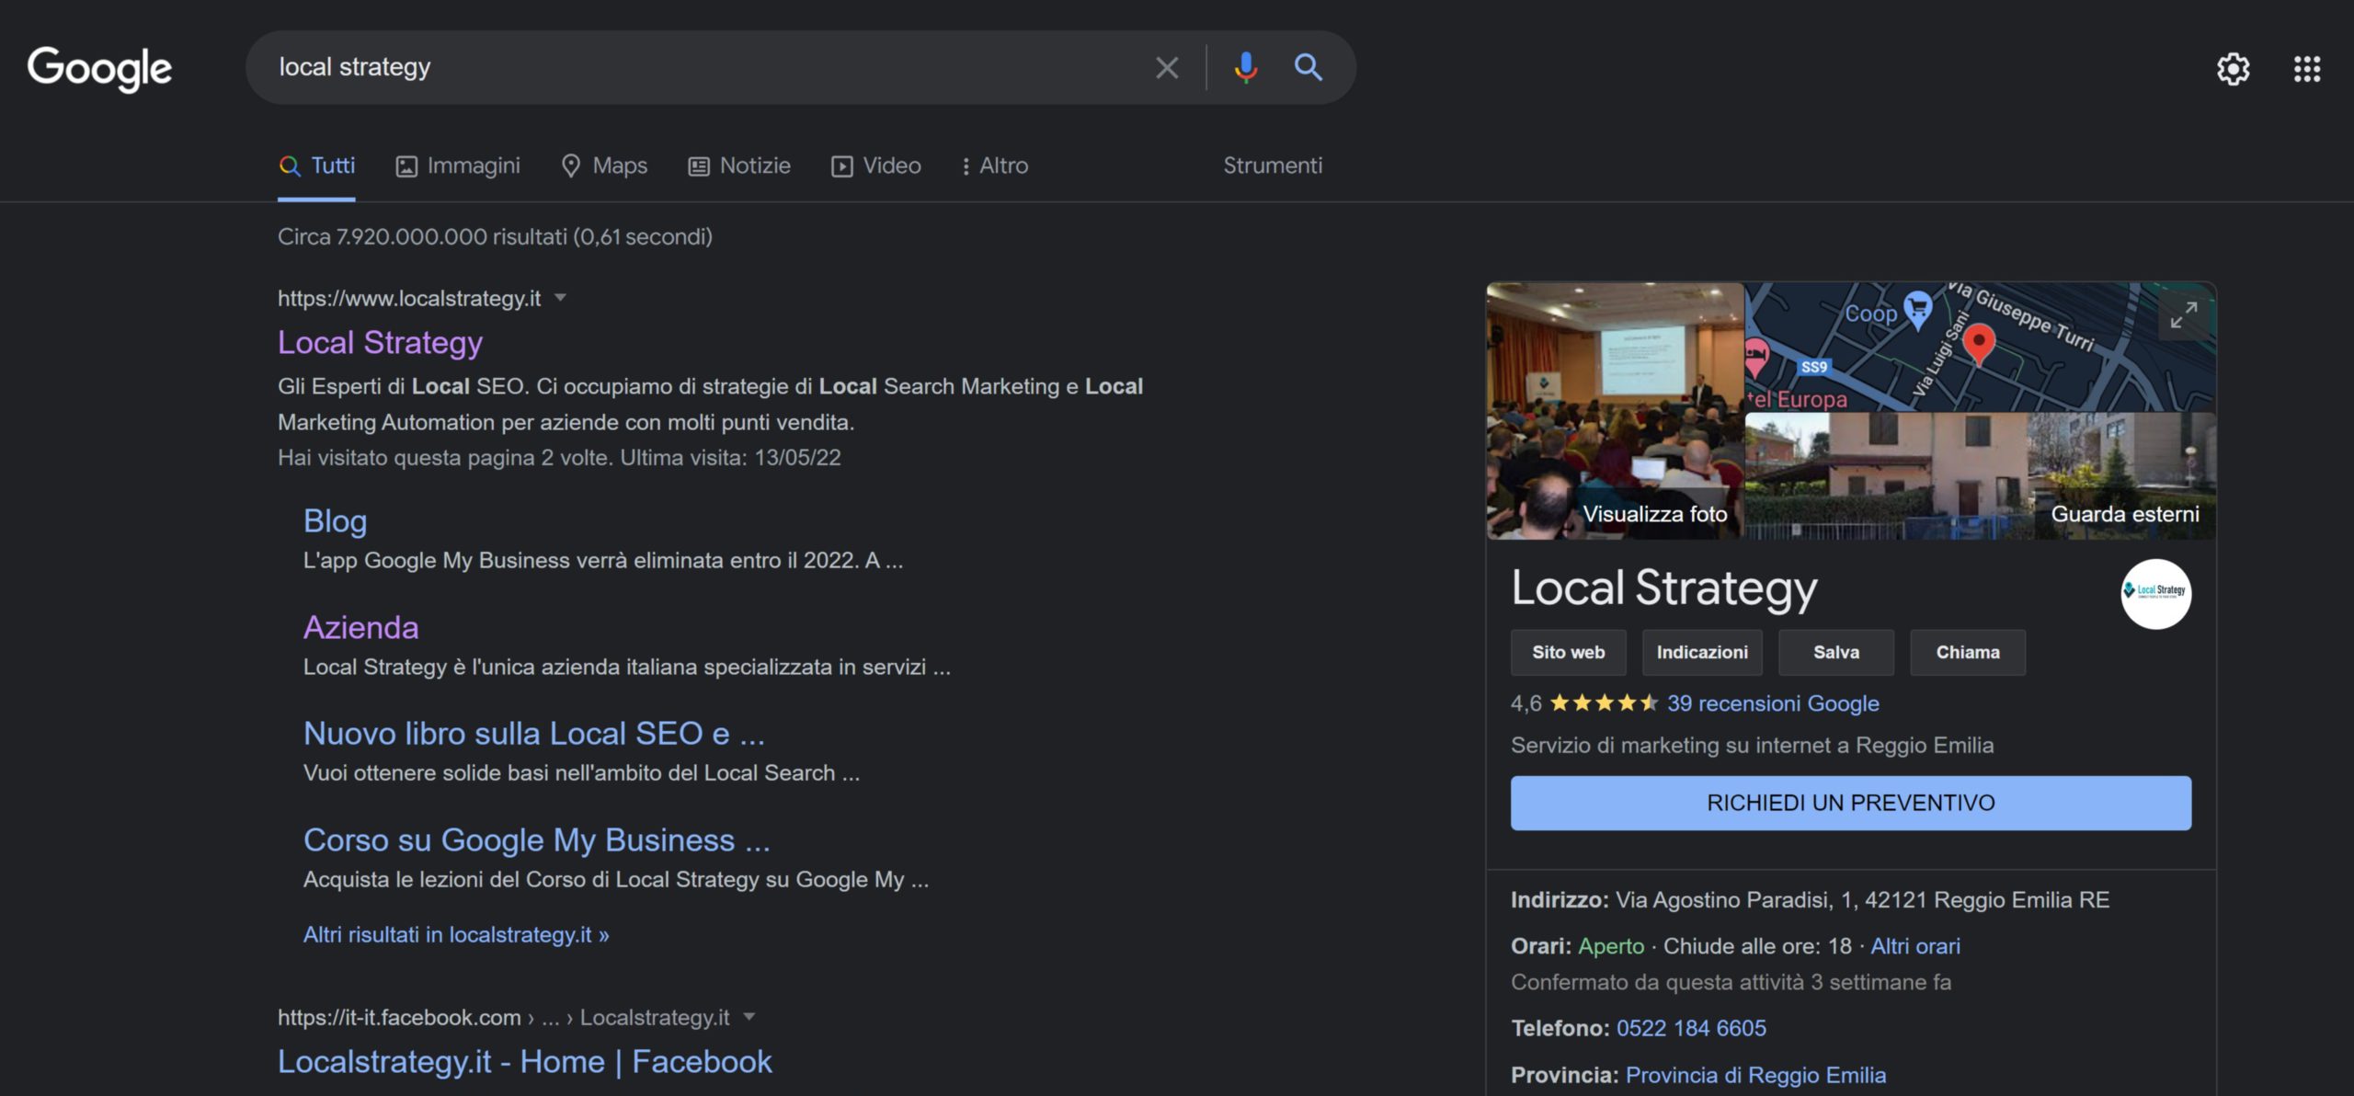
Task: Click the Chiama button
Action: [x=1968, y=652]
